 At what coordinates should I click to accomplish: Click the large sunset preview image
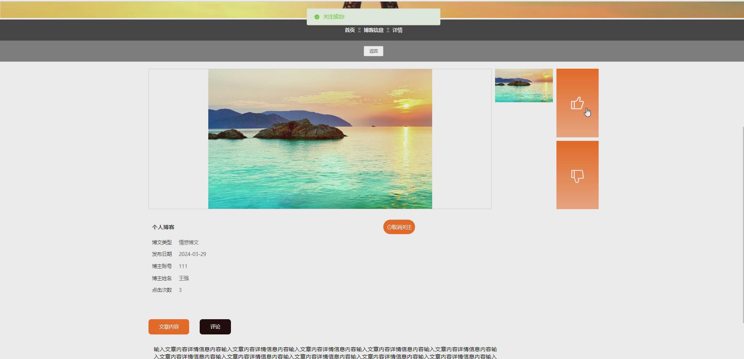[320, 139]
